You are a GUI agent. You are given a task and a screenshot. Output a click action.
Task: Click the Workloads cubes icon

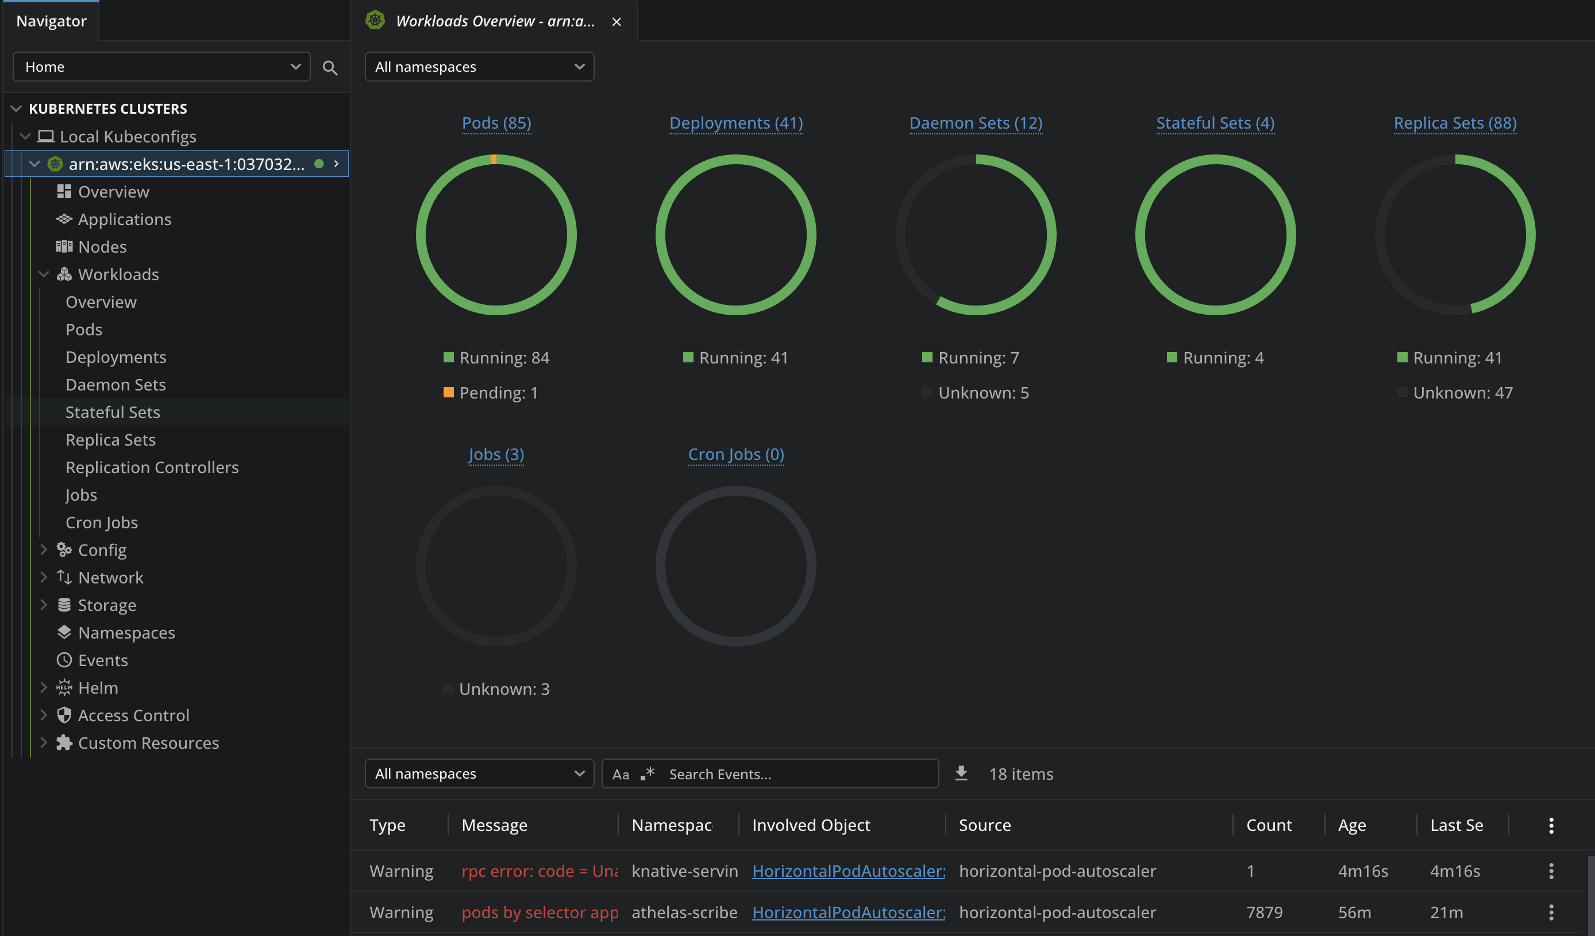click(64, 274)
